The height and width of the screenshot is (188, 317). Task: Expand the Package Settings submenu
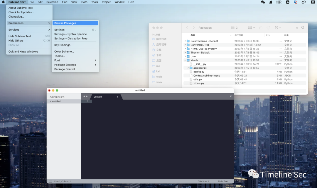click(x=75, y=65)
